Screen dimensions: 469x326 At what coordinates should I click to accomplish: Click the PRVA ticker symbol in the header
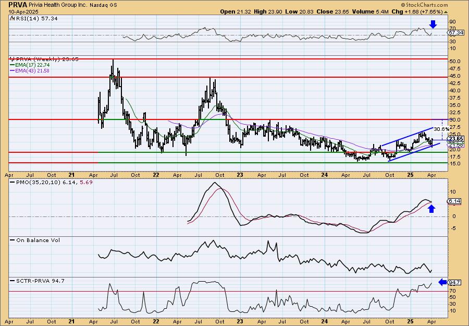pos(18,5)
